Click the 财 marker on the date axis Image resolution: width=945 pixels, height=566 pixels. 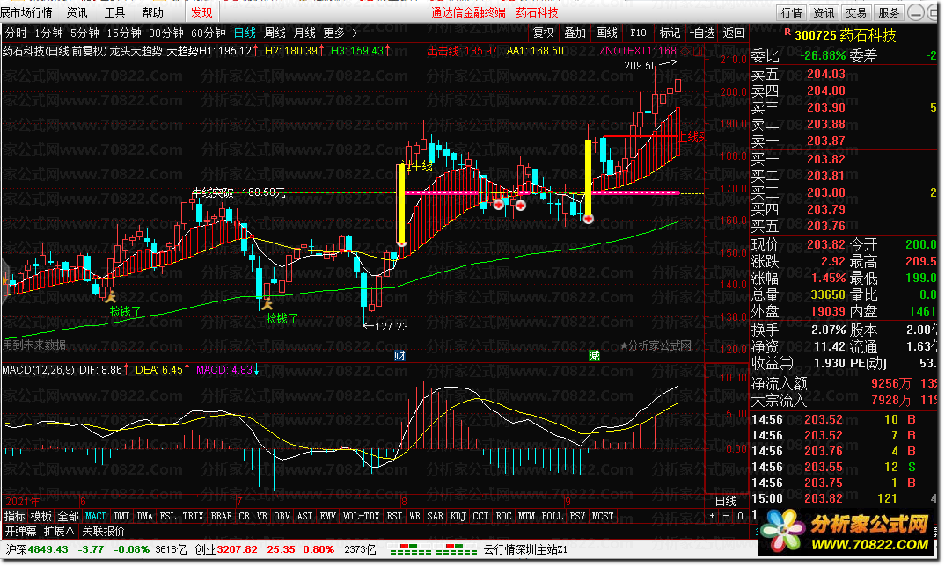[399, 355]
